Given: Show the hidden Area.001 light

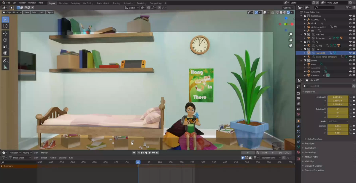Looking at the screenshot, I should coord(350,68).
